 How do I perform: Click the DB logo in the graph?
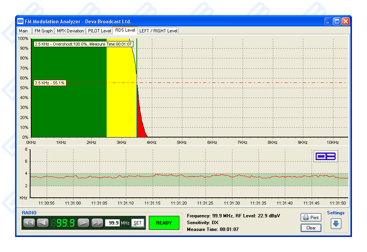[326, 156]
